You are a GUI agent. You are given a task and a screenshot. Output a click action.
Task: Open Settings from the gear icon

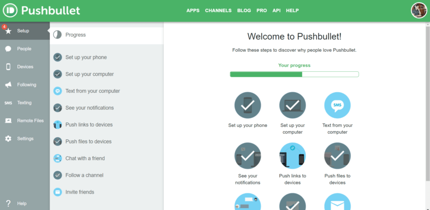pyautogui.click(x=8, y=138)
